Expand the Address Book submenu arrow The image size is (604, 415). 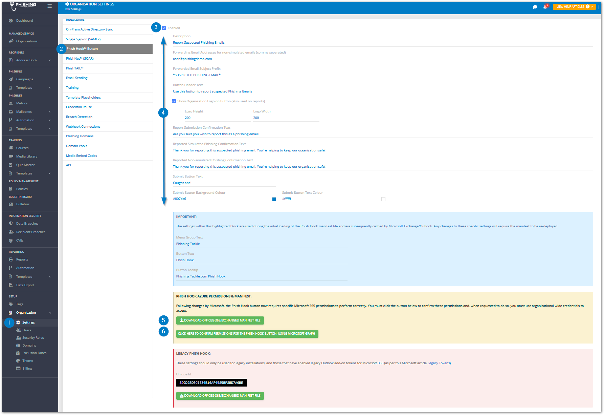[50, 60]
